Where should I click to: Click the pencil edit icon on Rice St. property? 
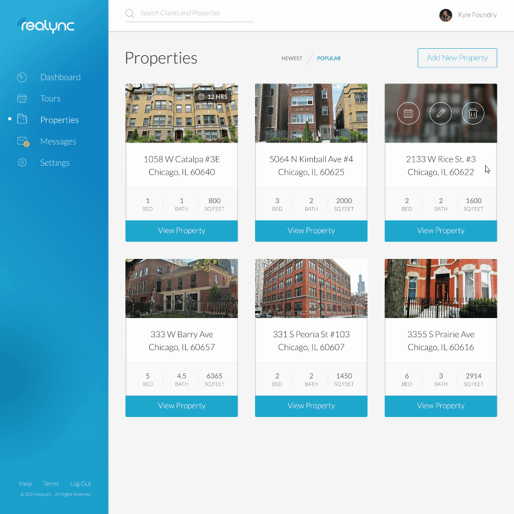(441, 114)
